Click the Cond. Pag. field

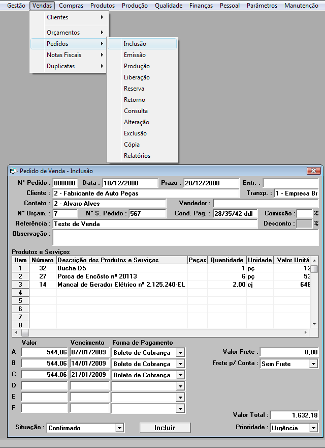pyautogui.click(x=235, y=213)
